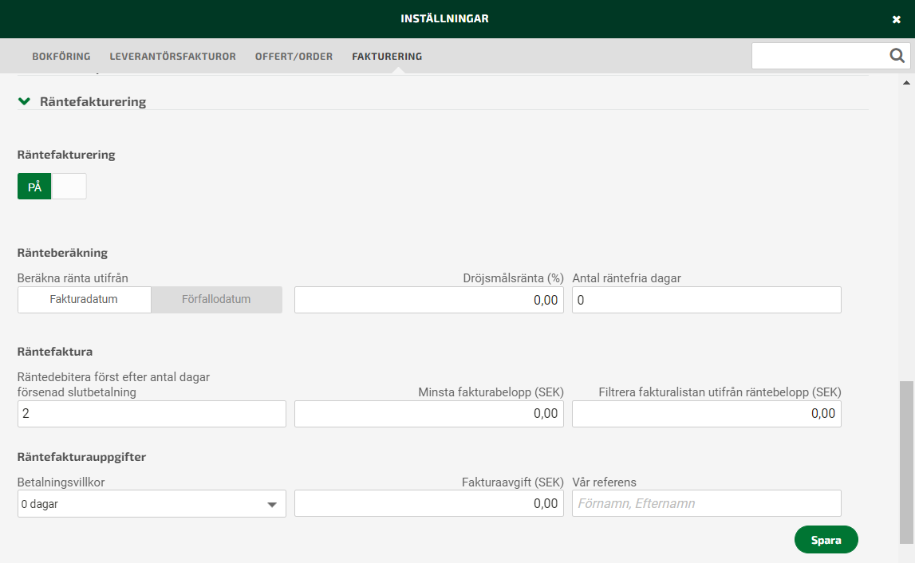Focus the Fakturaavgift (SEK) field
The height and width of the screenshot is (563, 915).
point(429,504)
